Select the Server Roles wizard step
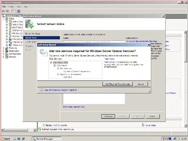This screenshot has width=188, height=141. [42, 38]
